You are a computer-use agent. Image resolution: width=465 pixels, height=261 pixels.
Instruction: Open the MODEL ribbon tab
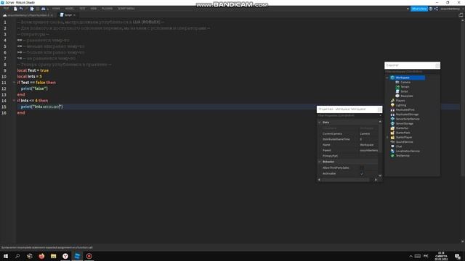[x=70, y=9]
